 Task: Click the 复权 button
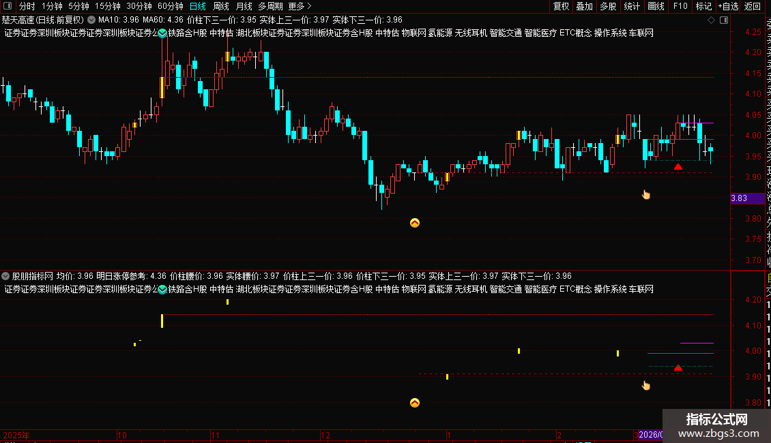(561, 6)
